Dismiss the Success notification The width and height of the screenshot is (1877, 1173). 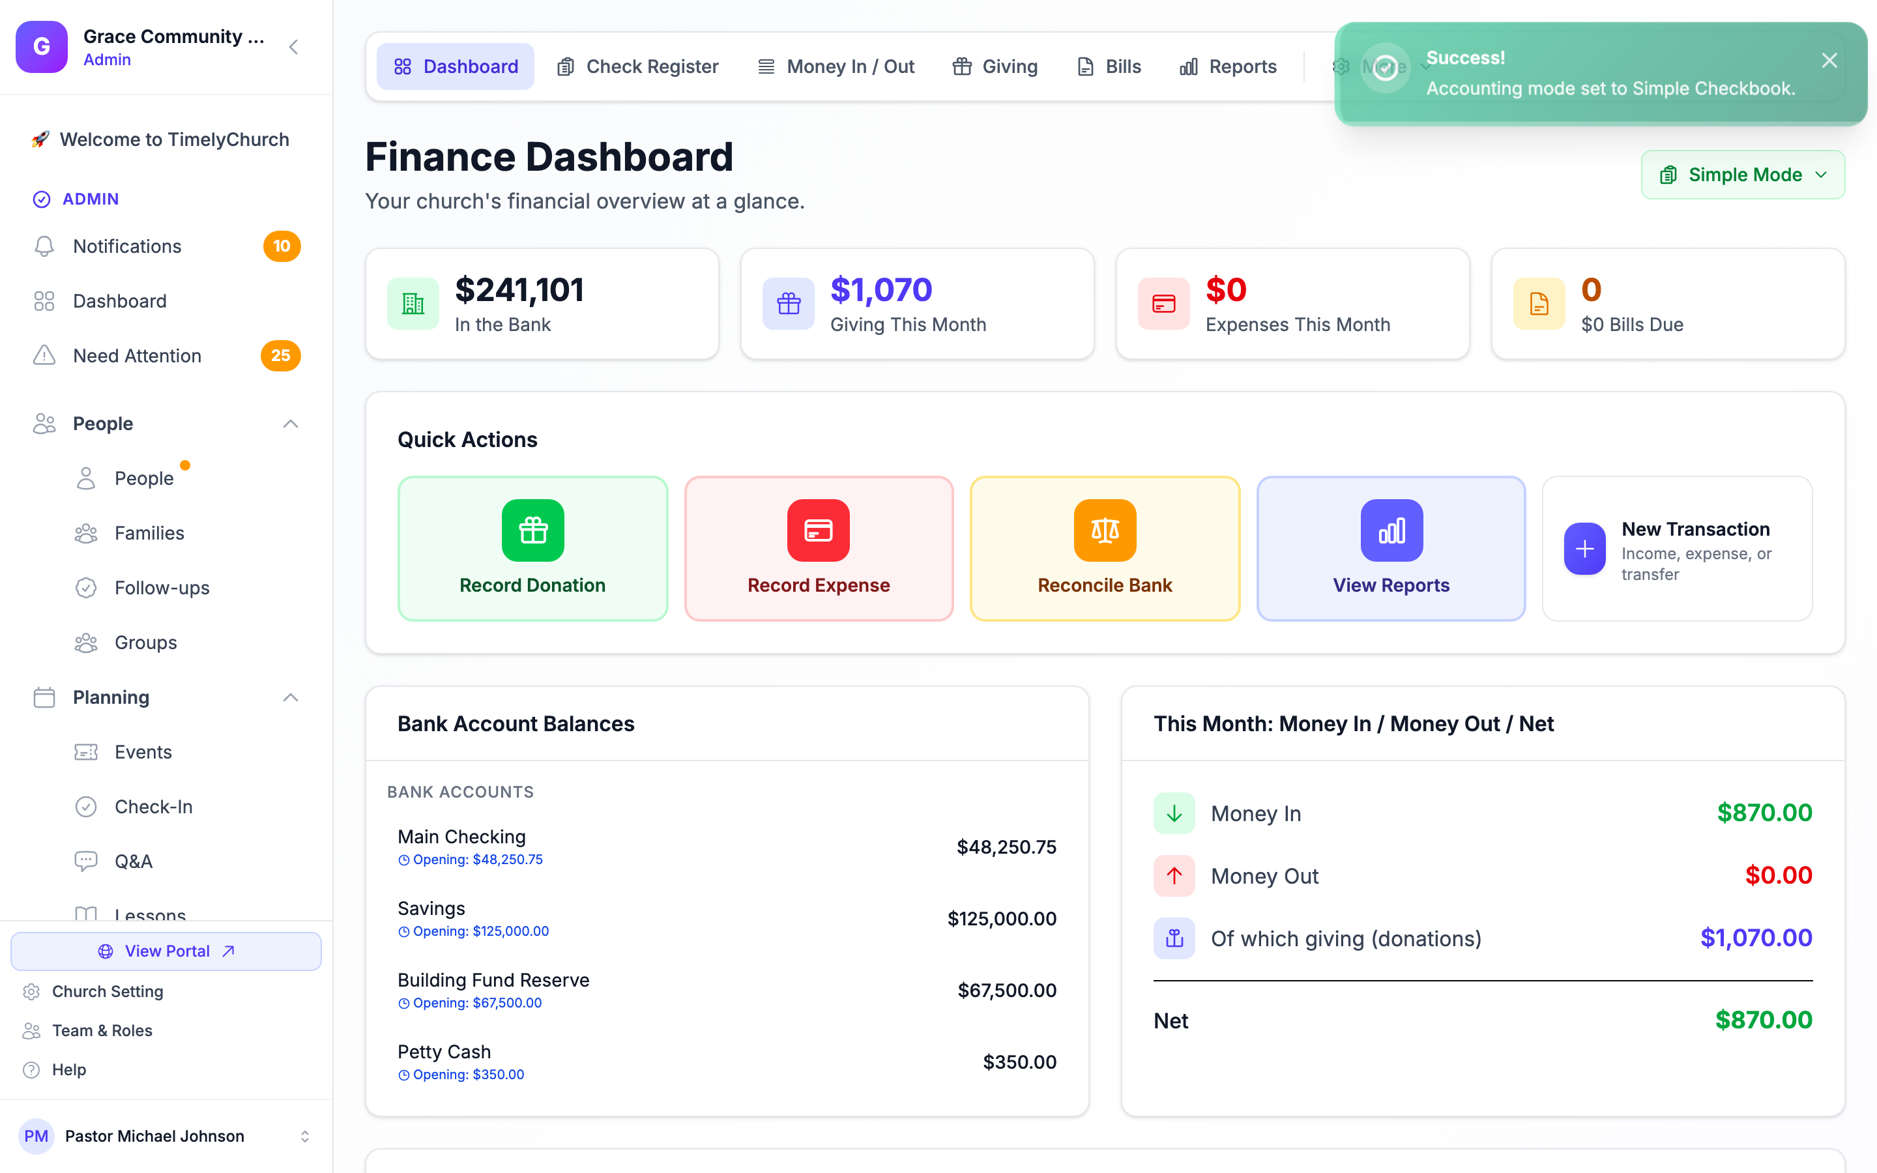[1829, 61]
